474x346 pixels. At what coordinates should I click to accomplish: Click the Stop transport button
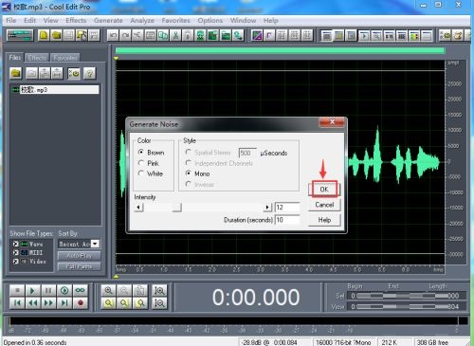(17, 290)
